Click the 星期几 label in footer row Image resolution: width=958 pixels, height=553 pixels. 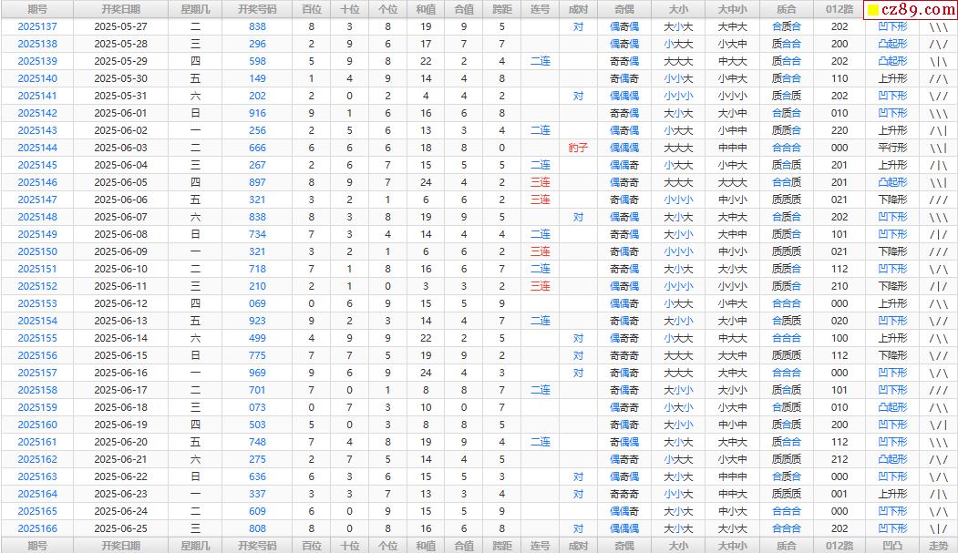point(195,546)
